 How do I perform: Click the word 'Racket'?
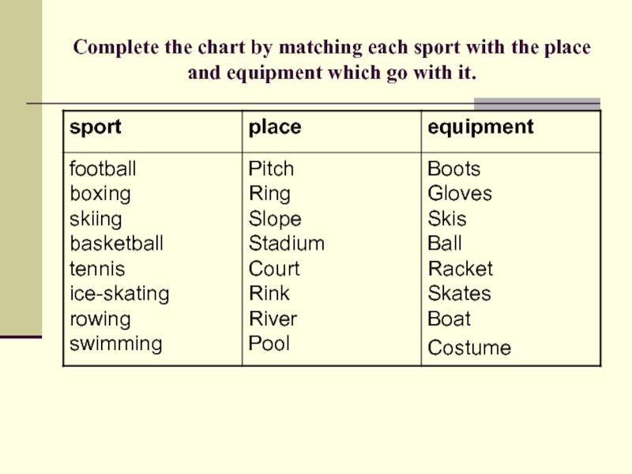[460, 269]
